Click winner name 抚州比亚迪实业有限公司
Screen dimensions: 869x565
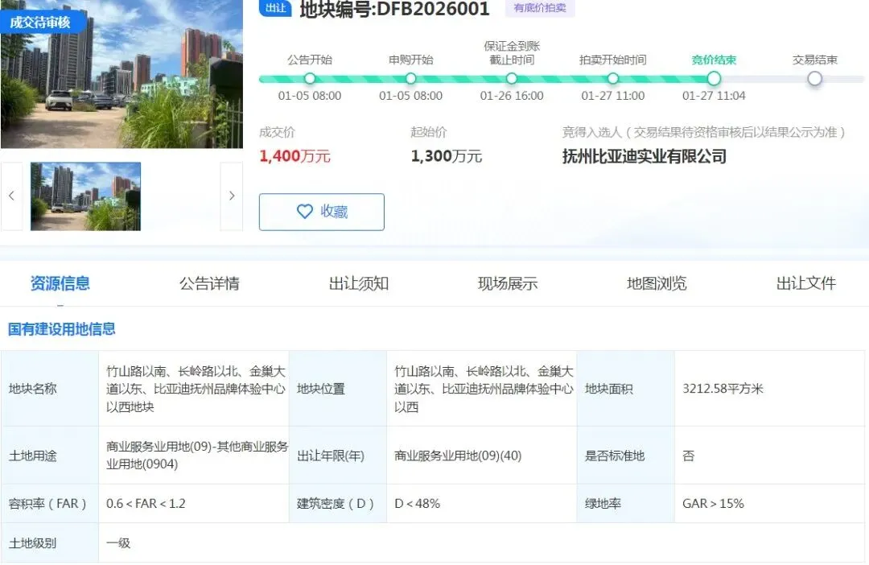point(644,156)
